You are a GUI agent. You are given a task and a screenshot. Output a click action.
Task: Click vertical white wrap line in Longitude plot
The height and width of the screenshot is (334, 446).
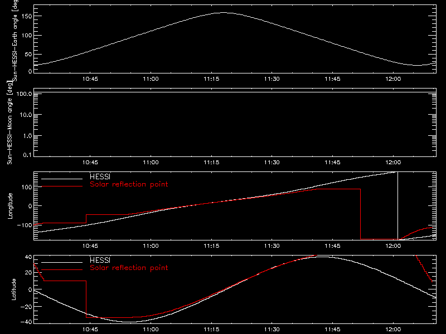click(x=397, y=206)
